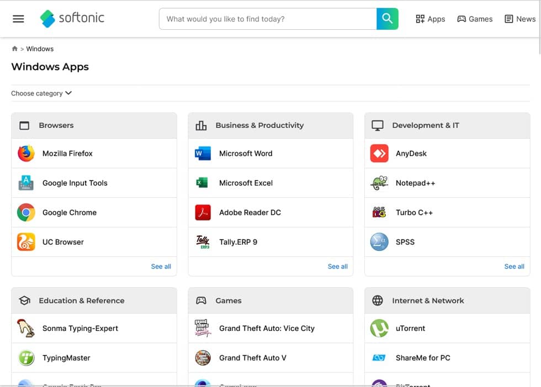
Task: Open the Games category heading
Action: tap(229, 300)
